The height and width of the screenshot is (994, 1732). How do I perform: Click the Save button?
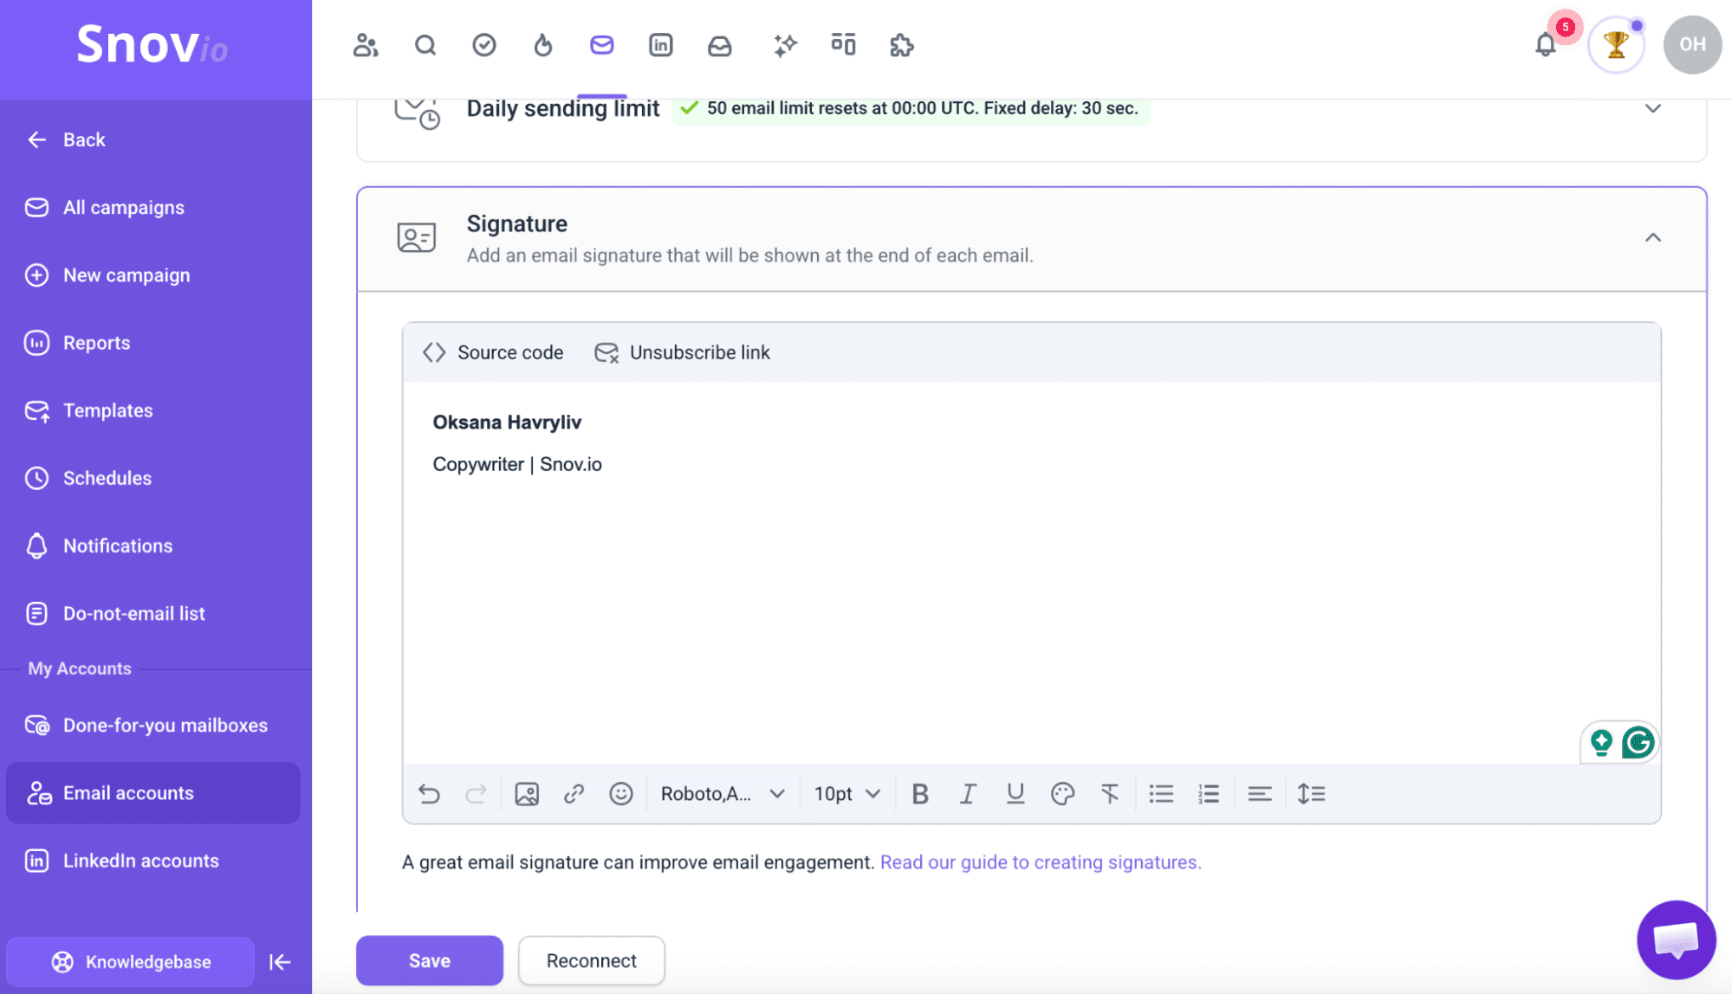point(429,960)
